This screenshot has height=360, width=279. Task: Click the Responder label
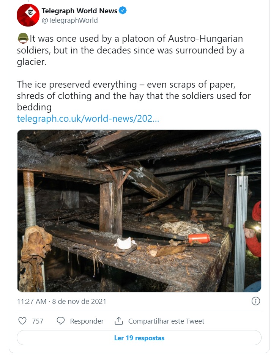(87, 321)
